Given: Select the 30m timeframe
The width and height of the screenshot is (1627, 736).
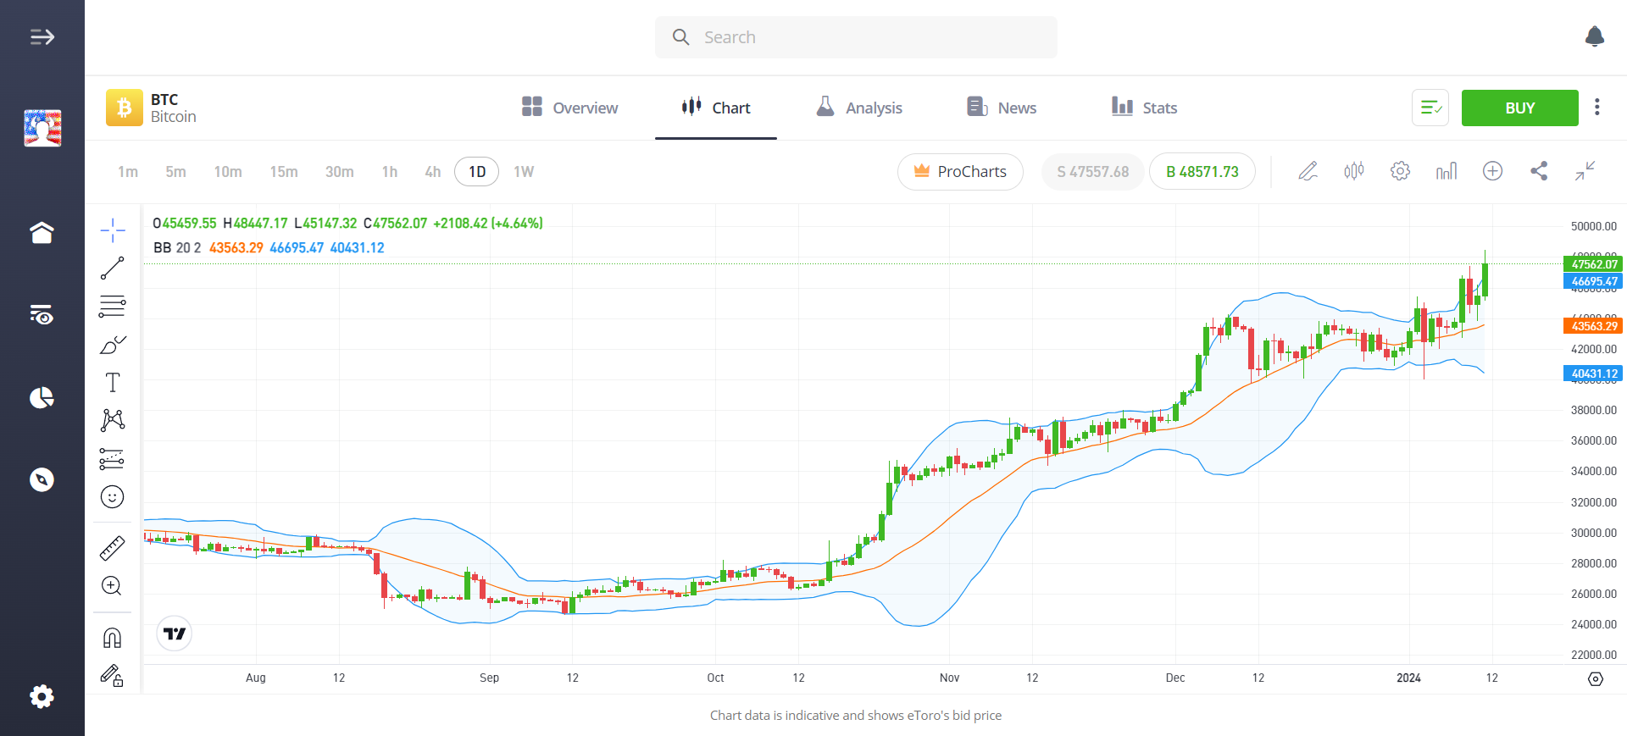Looking at the screenshot, I should coord(340,172).
